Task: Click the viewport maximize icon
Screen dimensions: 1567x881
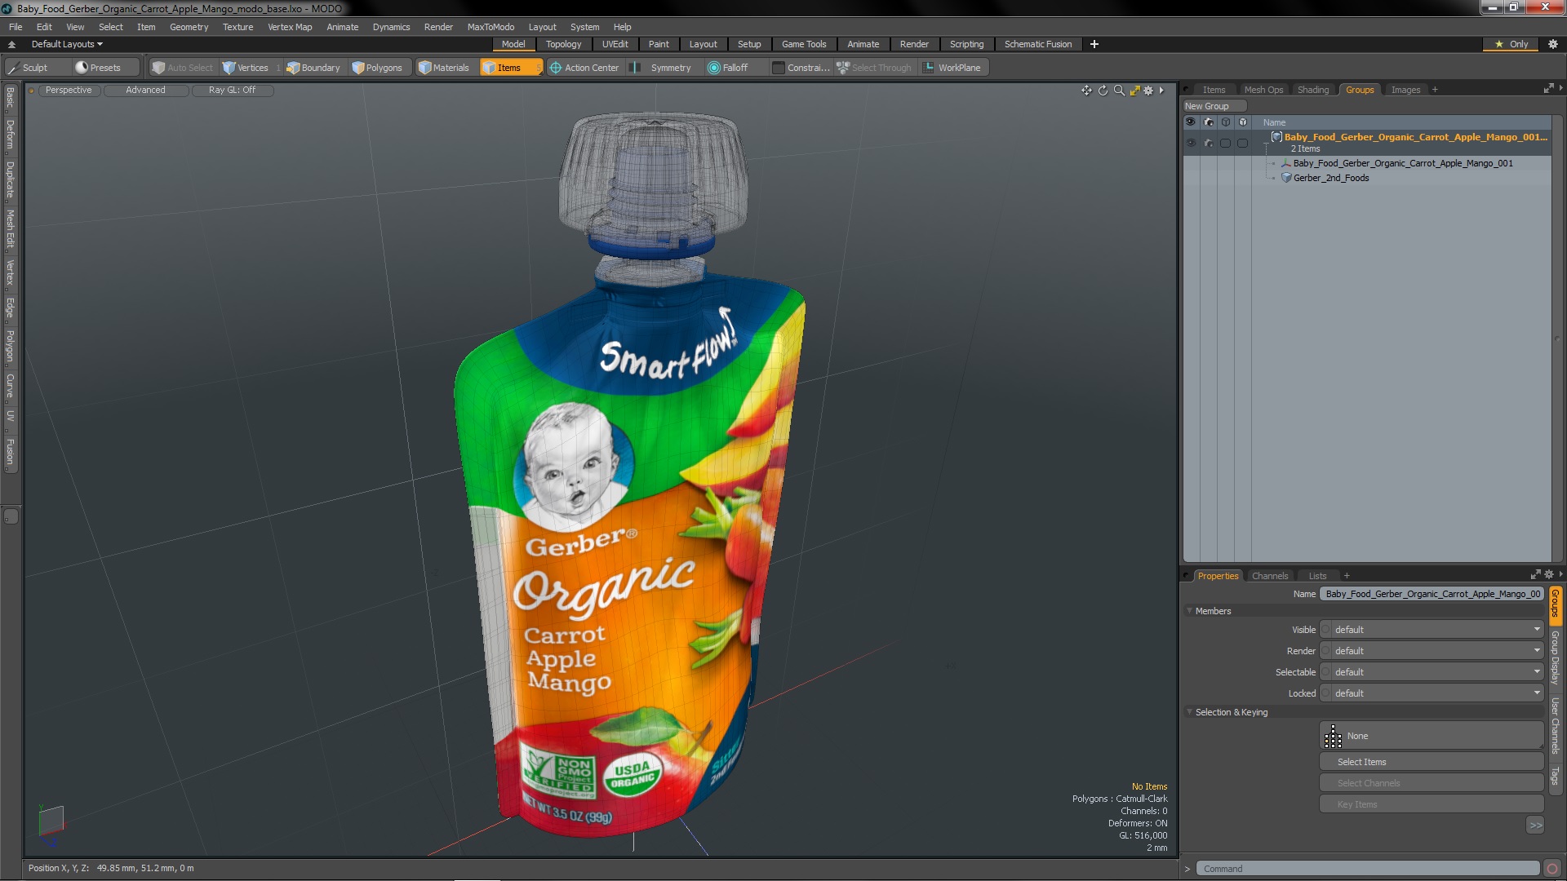Action: coord(1134,91)
